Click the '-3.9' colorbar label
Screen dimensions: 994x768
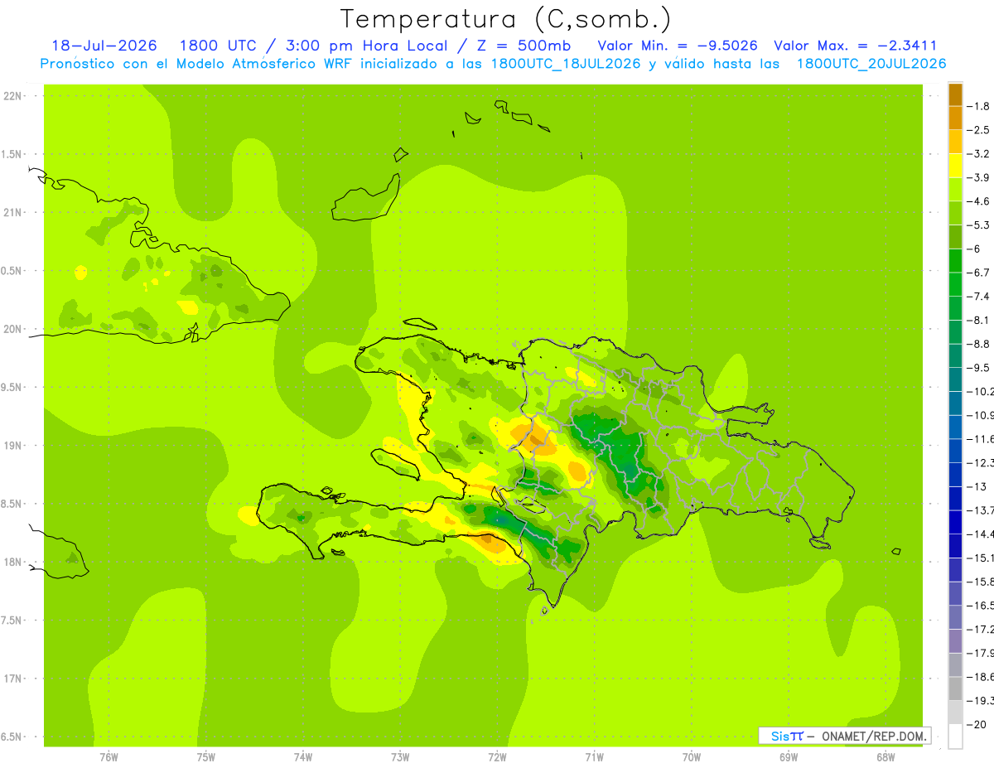point(978,177)
